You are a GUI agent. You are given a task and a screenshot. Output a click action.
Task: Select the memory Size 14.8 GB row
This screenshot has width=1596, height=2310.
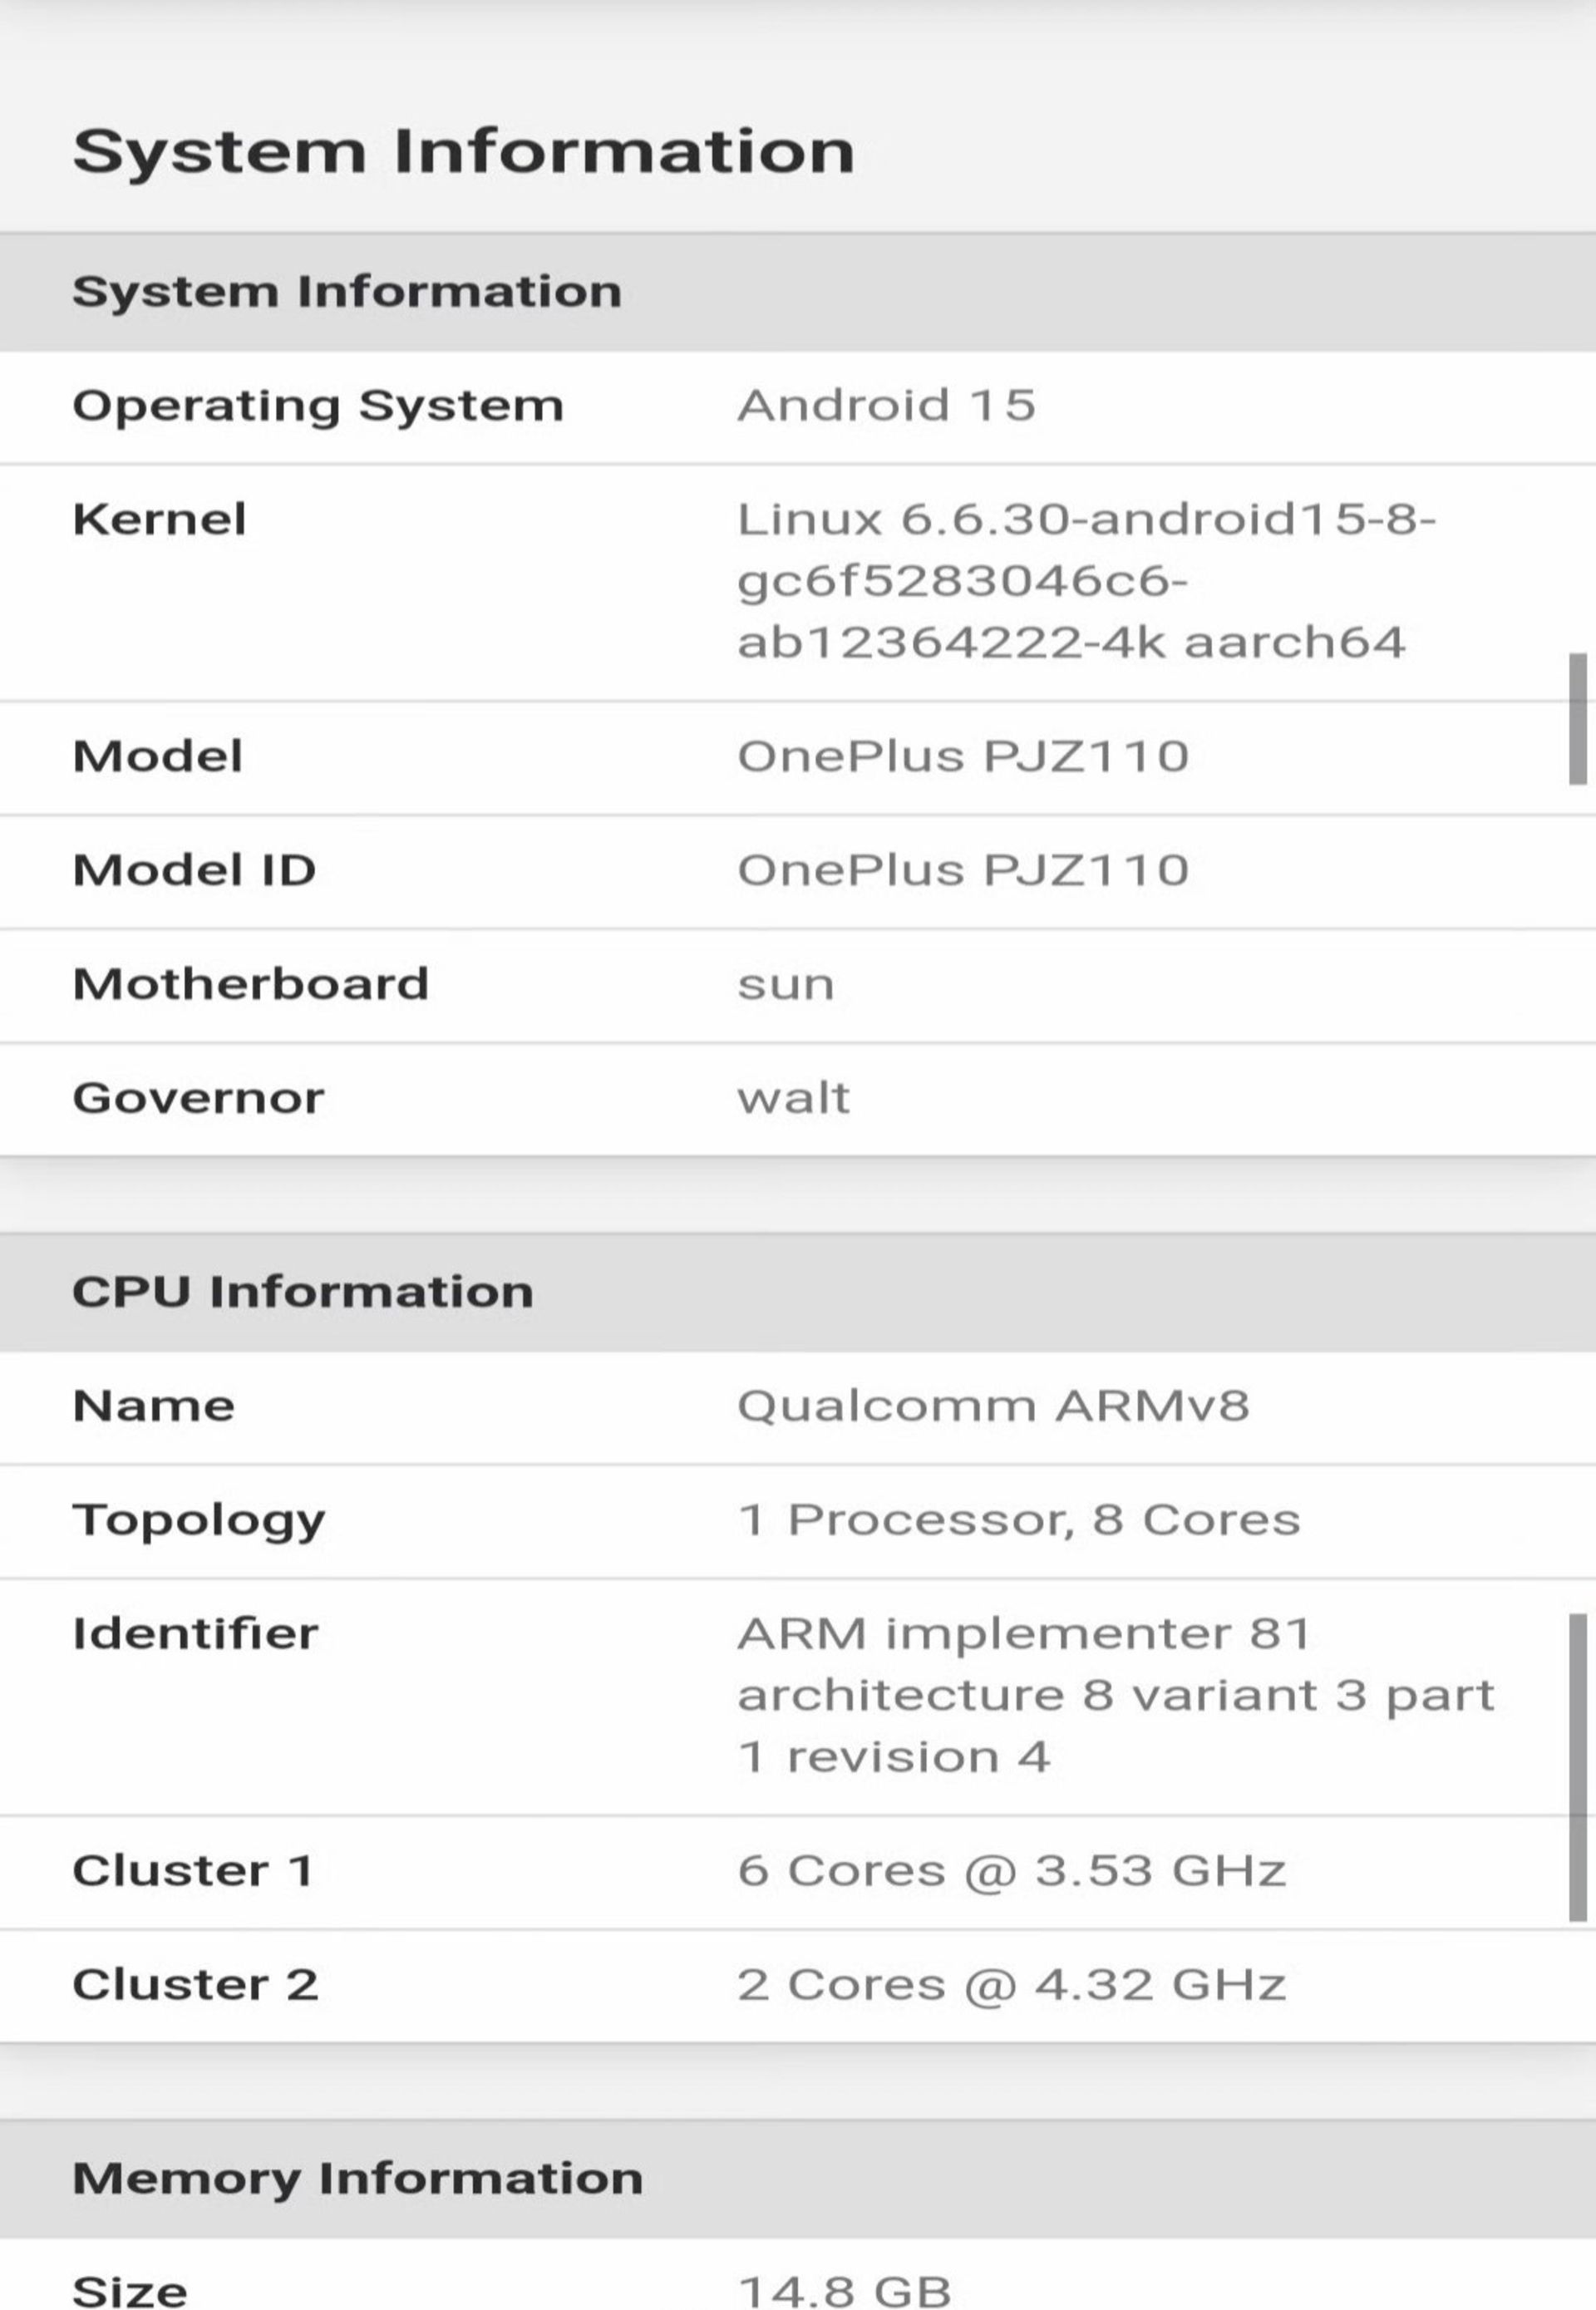(798, 2280)
